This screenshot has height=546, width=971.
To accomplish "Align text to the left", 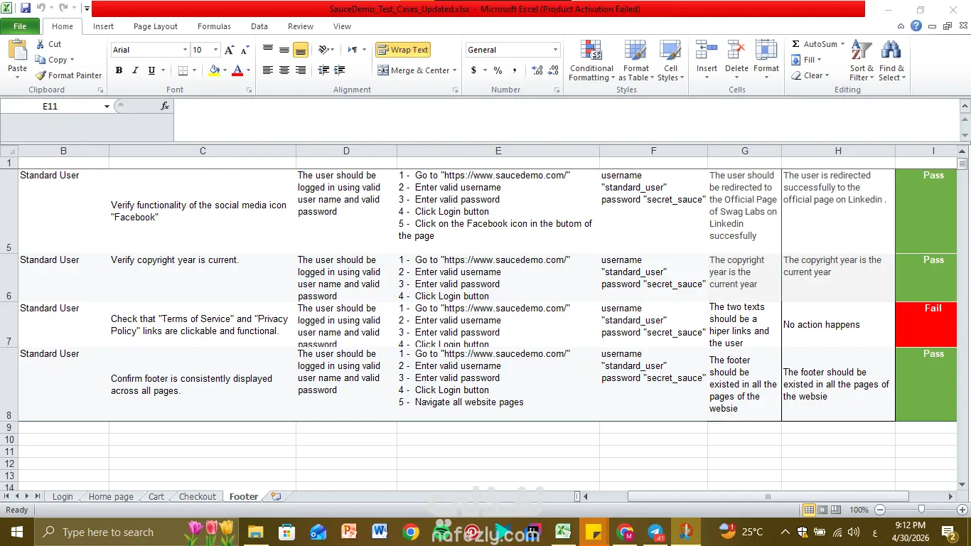I will coord(267,70).
